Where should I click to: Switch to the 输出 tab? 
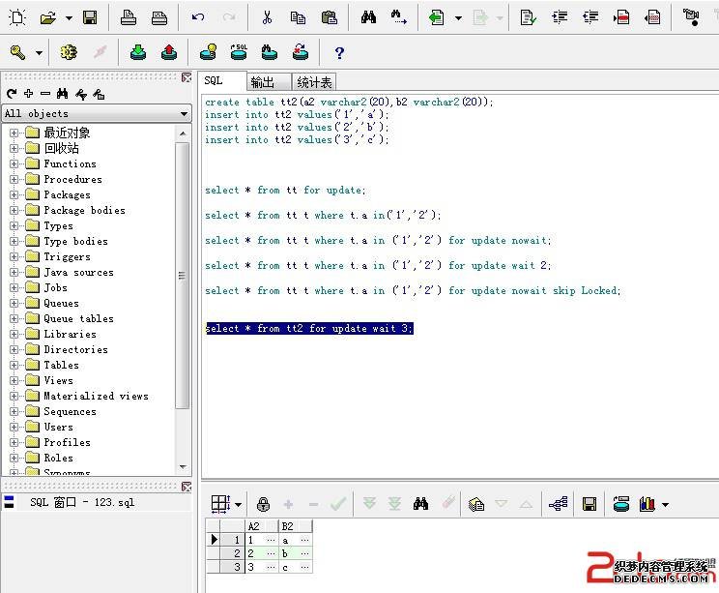[262, 82]
